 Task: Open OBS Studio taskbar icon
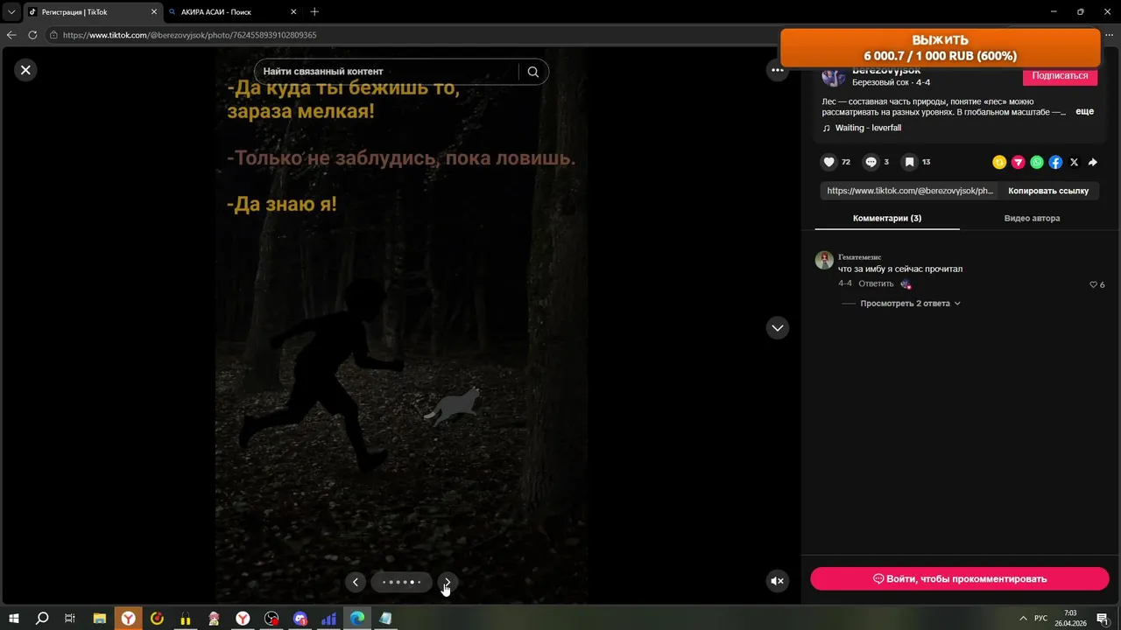pos(271,619)
